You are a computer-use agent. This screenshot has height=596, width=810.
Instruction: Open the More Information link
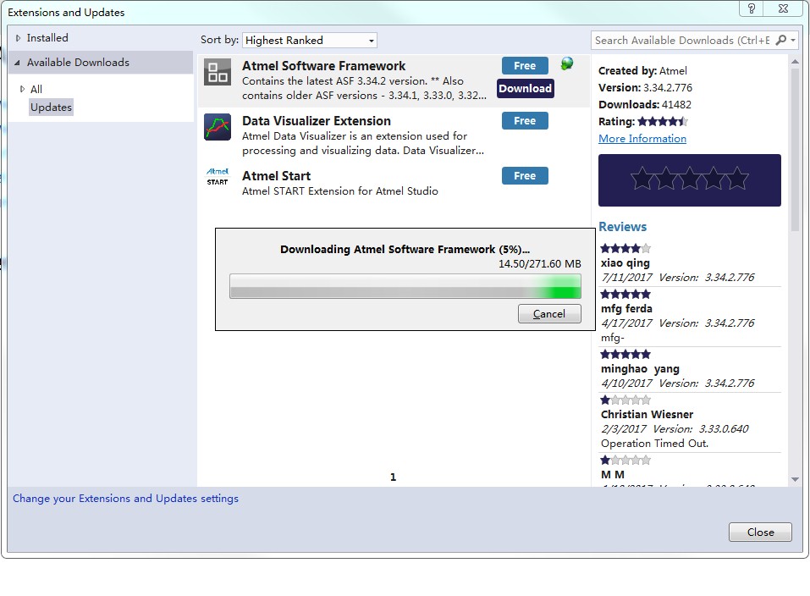click(x=642, y=138)
